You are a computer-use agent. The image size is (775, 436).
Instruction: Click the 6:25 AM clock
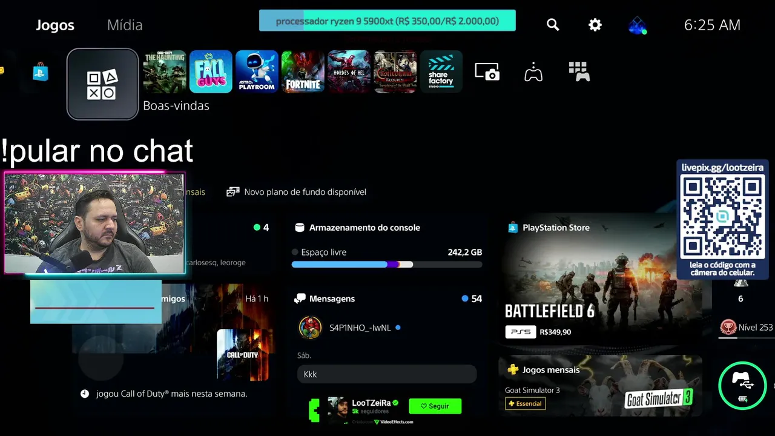pos(712,25)
